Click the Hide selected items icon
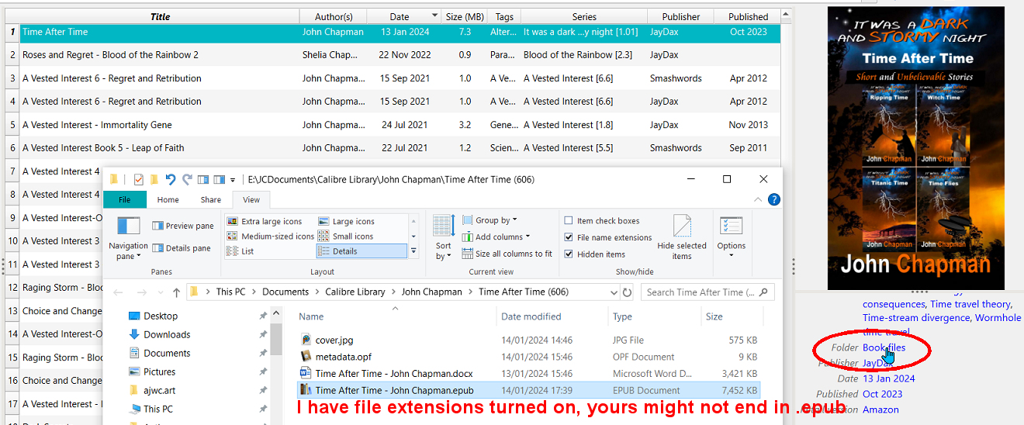The height and width of the screenshot is (425, 1024). [682, 237]
